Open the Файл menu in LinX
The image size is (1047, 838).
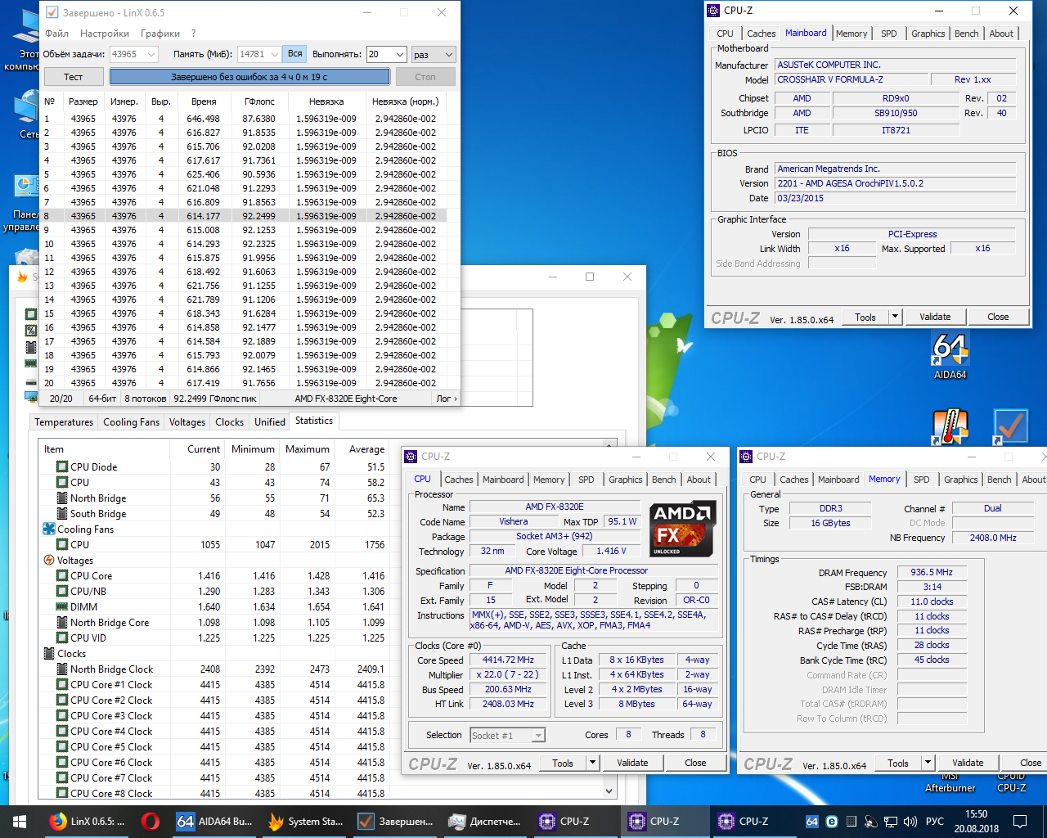57,34
